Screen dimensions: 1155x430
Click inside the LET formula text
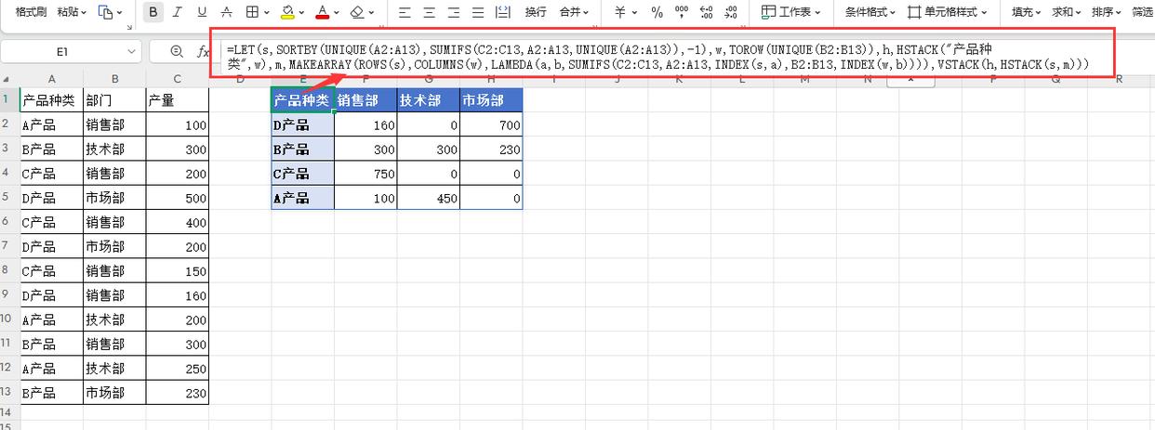(x=660, y=56)
